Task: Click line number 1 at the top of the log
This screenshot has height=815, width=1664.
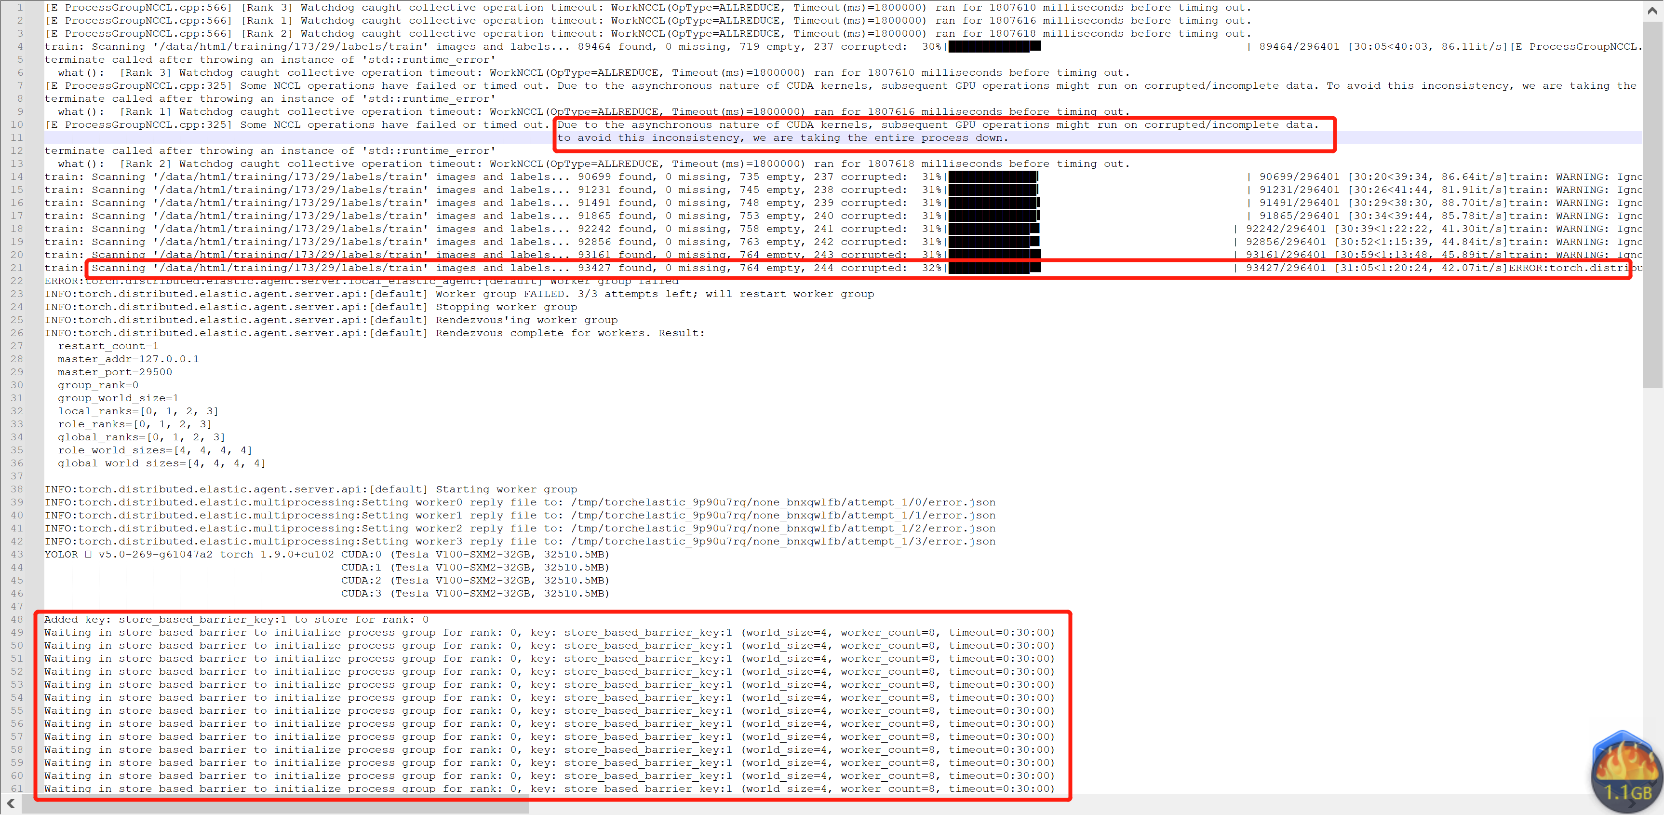Action: click(x=20, y=7)
